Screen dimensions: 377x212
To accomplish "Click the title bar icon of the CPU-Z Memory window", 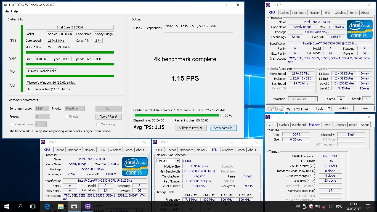I will (268, 117).
